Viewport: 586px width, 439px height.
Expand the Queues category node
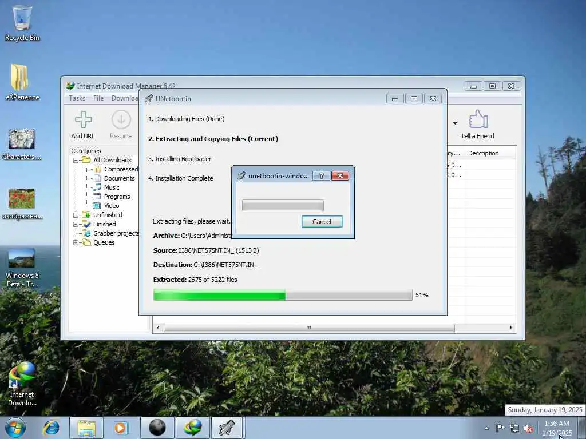(x=76, y=242)
